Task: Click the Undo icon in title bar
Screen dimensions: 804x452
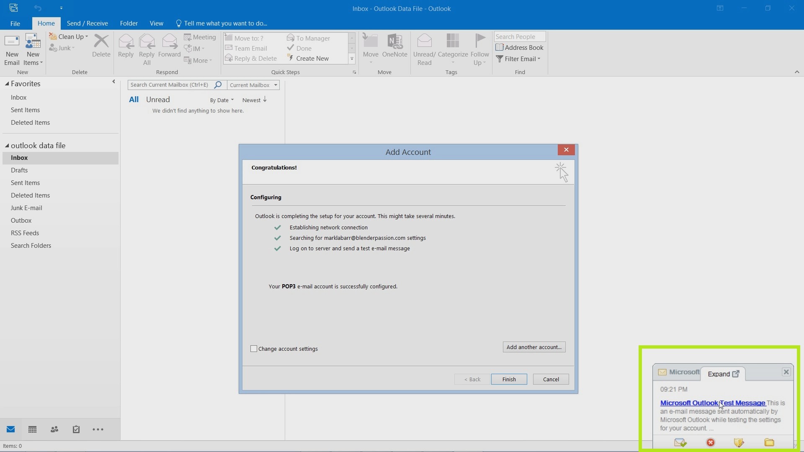Action: 38,8
